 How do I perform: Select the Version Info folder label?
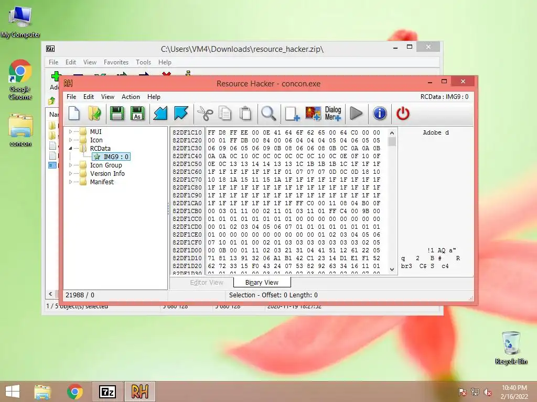pyautogui.click(x=107, y=173)
